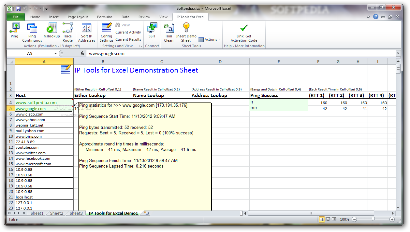This screenshot has width=410, height=232.
Task: Click the vertical scrollbar down arrow
Action: click(398, 208)
